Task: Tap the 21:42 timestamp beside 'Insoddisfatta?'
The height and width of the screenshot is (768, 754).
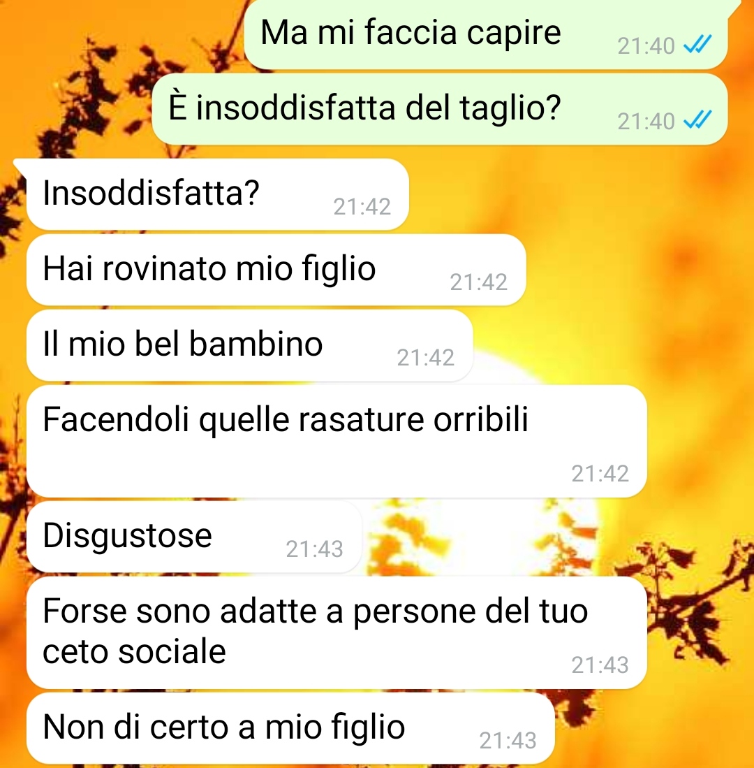Action: pos(362,207)
